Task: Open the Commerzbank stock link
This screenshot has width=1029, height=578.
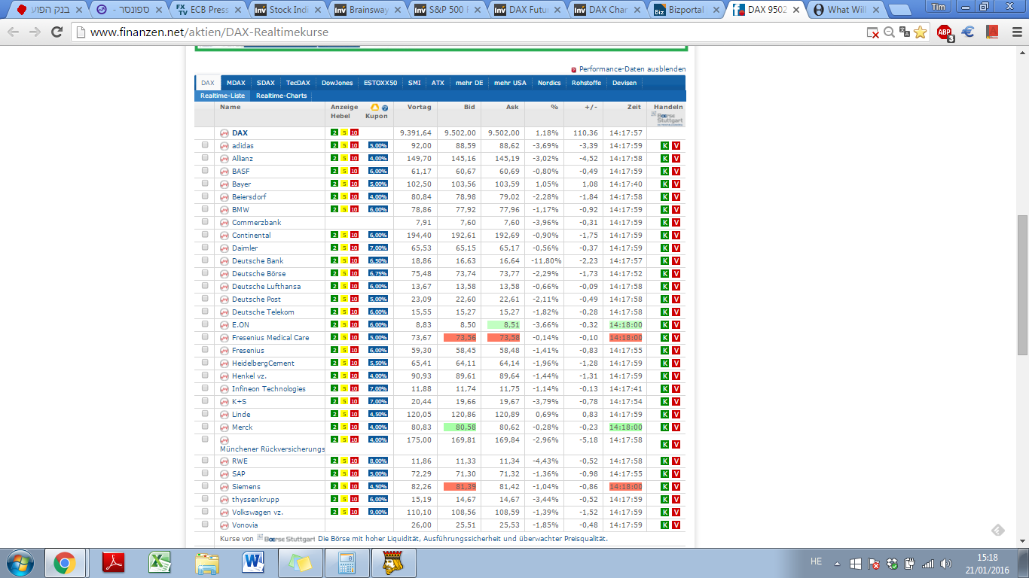Action: (256, 223)
